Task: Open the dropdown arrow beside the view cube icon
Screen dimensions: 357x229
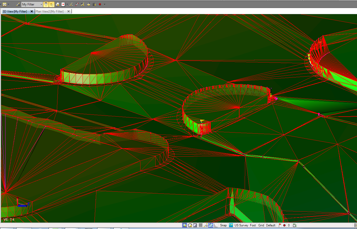Action: [x=8, y=4]
